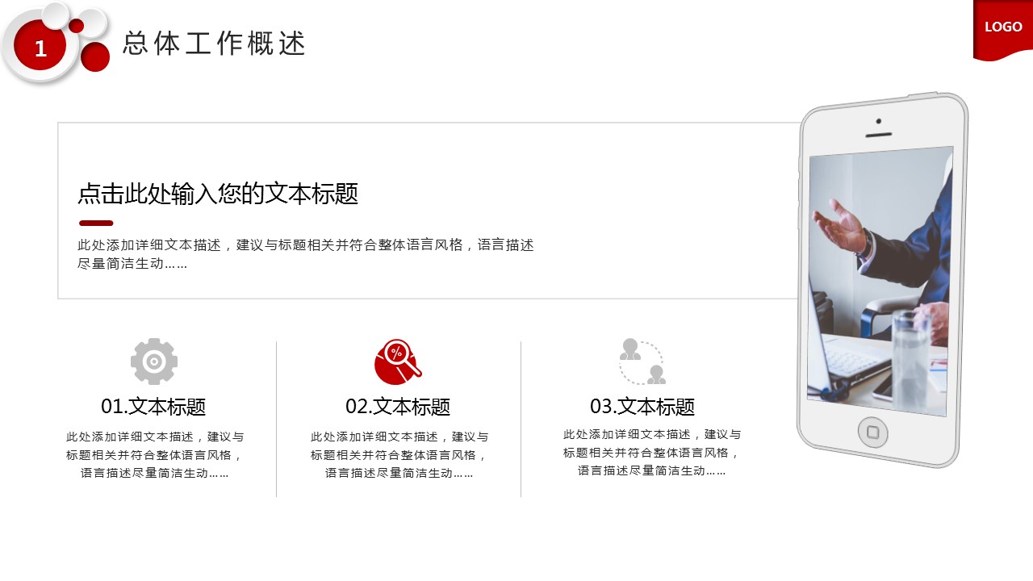Click the phone's home button
The width and height of the screenshot is (1033, 581).
coord(872,433)
